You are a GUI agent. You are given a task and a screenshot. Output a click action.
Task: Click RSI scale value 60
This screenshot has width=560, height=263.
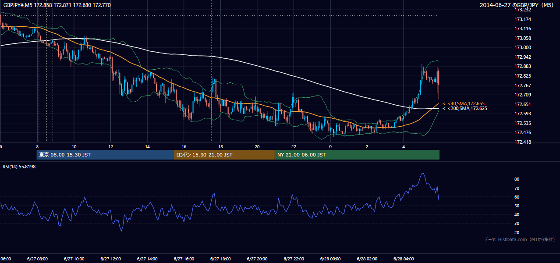pyautogui.click(x=517, y=197)
